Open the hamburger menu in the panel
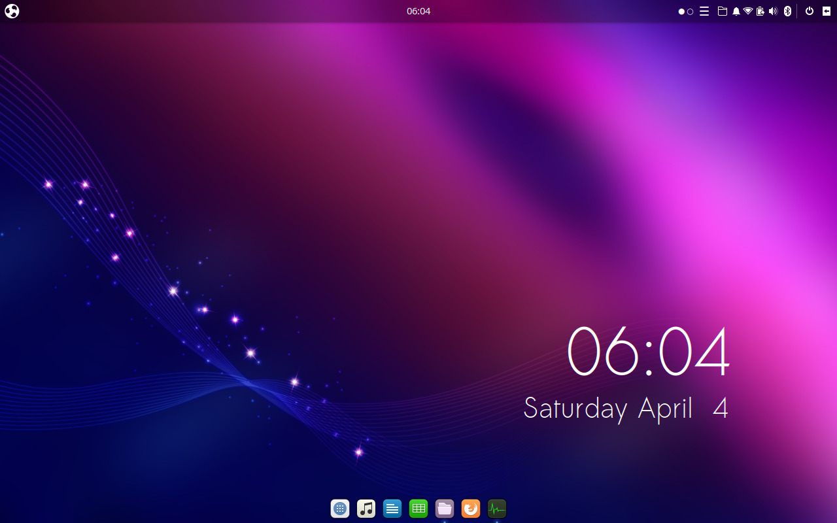Image resolution: width=837 pixels, height=523 pixels. pos(704,11)
